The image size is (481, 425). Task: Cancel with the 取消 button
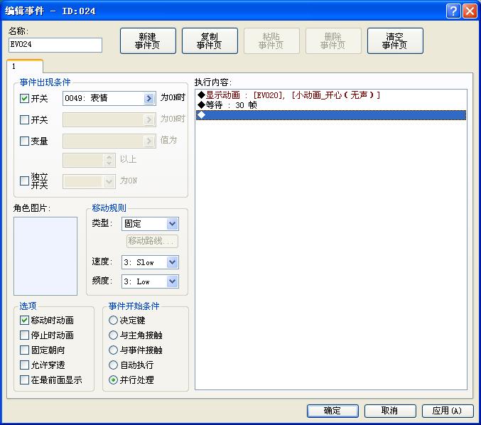[x=390, y=411]
